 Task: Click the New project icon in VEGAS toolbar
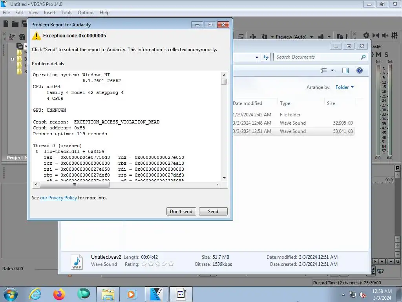tap(6, 24)
